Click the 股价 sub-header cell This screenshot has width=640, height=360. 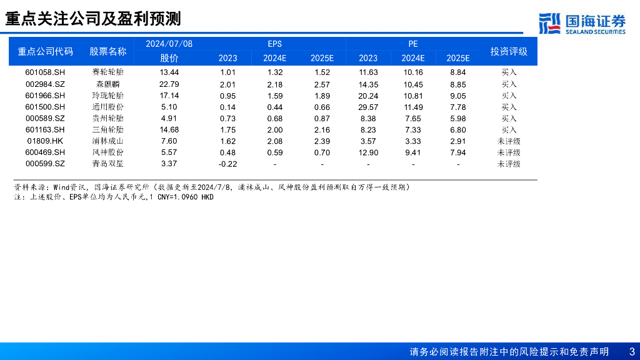[x=169, y=58]
